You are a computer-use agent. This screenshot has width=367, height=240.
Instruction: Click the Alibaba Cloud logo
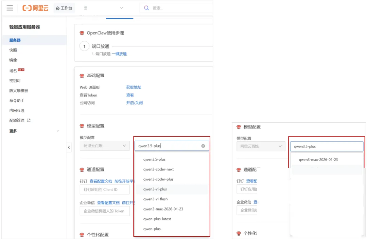pyautogui.click(x=36, y=8)
